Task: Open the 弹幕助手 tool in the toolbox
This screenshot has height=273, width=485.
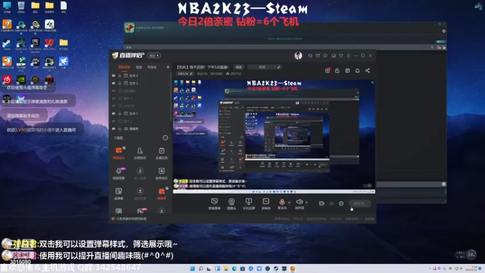Action: point(118,153)
